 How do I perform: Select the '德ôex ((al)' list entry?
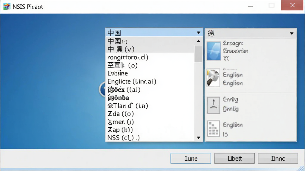150,90
